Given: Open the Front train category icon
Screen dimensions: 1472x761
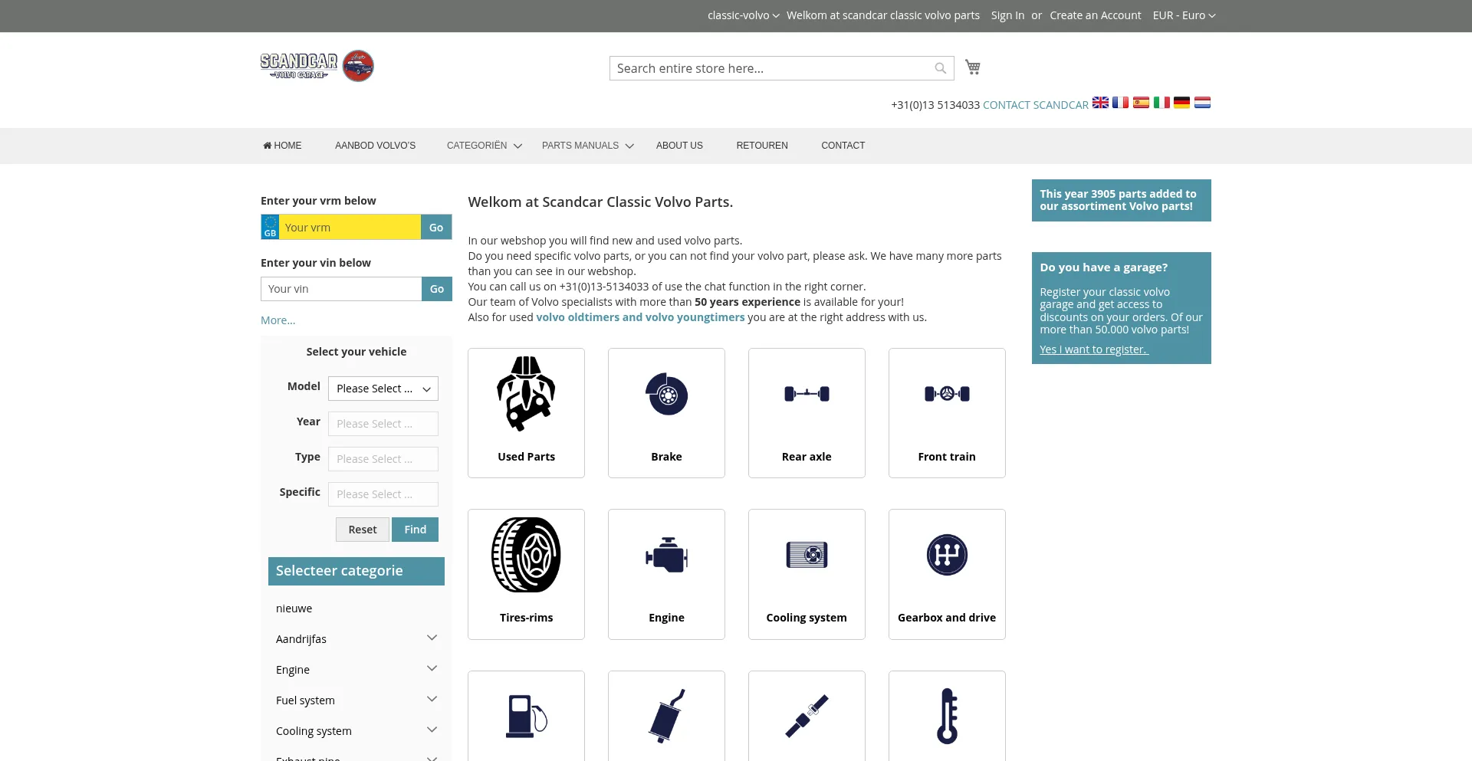Looking at the screenshot, I should [947, 394].
